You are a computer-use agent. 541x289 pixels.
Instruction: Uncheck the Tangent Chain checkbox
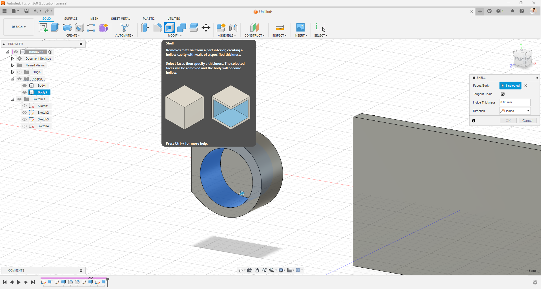503,94
